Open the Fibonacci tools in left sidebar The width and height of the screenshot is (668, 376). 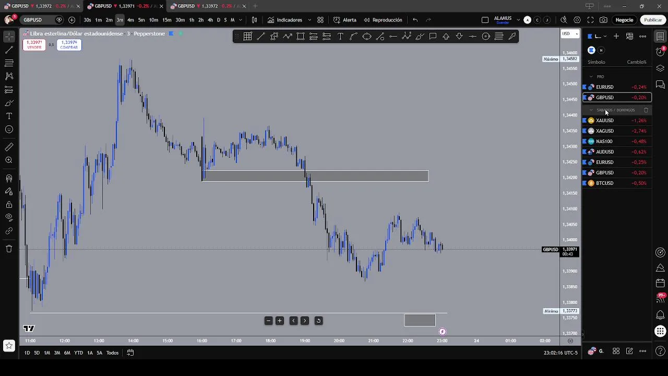(9, 63)
